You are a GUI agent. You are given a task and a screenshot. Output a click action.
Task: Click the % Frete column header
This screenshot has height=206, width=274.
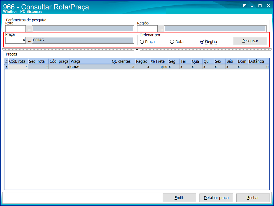(159, 61)
